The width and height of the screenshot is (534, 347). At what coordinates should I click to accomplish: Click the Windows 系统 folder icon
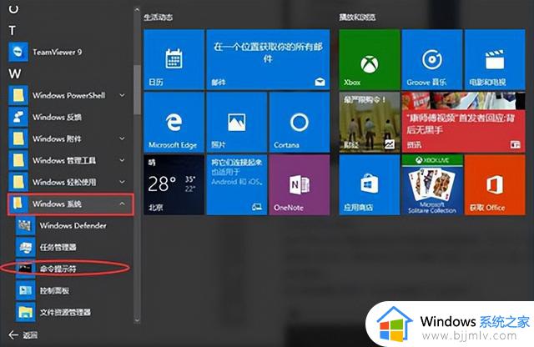pos(18,204)
